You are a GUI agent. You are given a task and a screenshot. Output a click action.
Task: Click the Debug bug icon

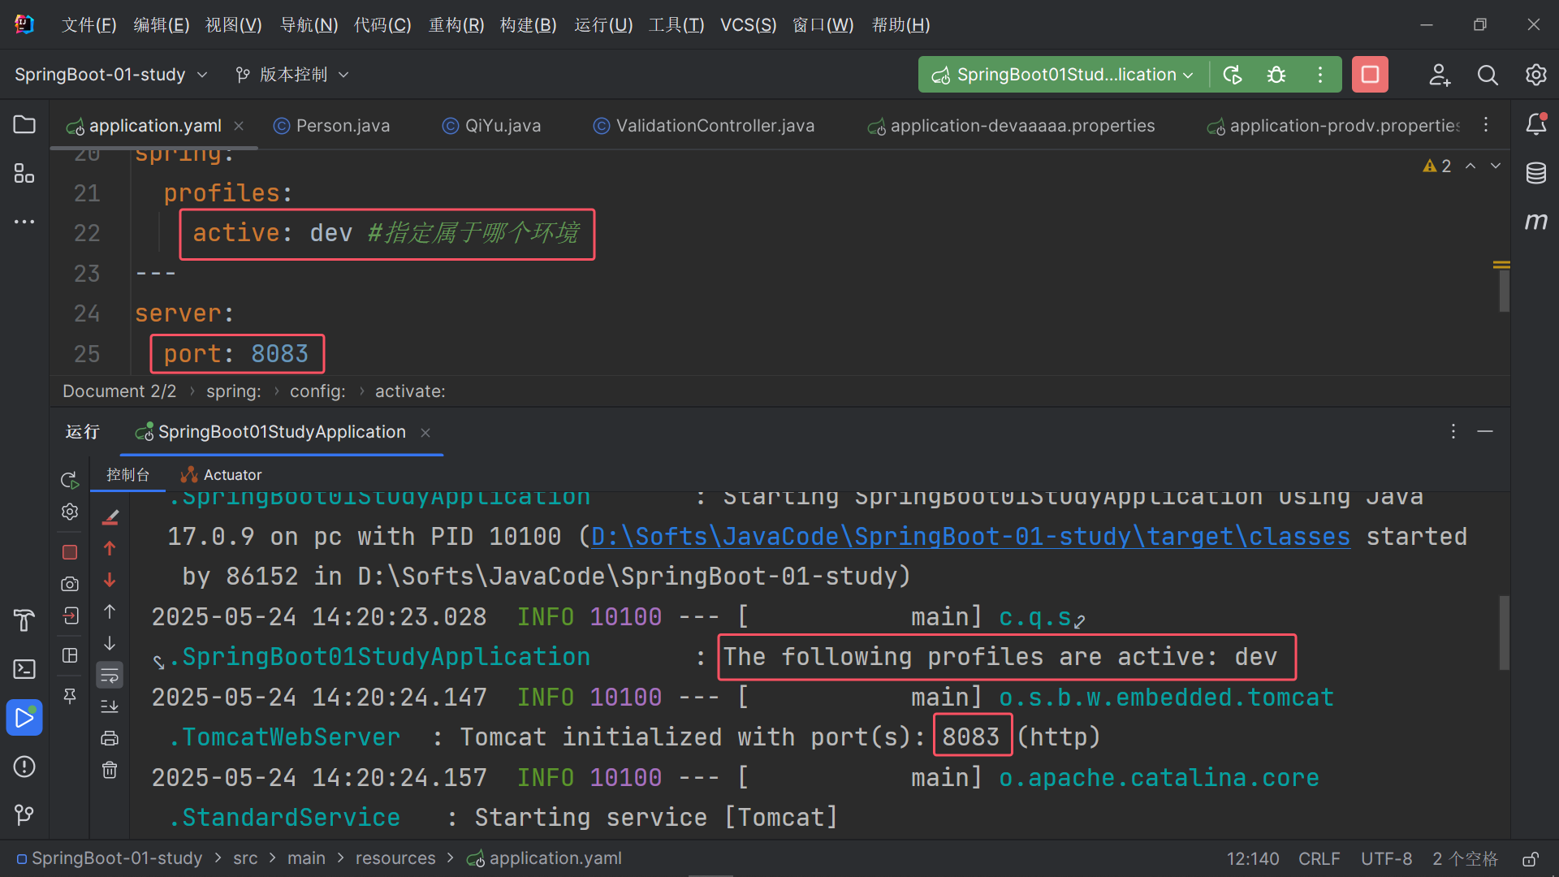[1276, 75]
